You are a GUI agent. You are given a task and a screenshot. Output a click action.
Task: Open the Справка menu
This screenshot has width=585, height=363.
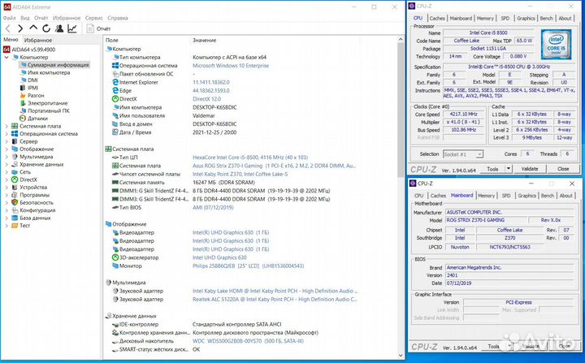click(x=118, y=18)
